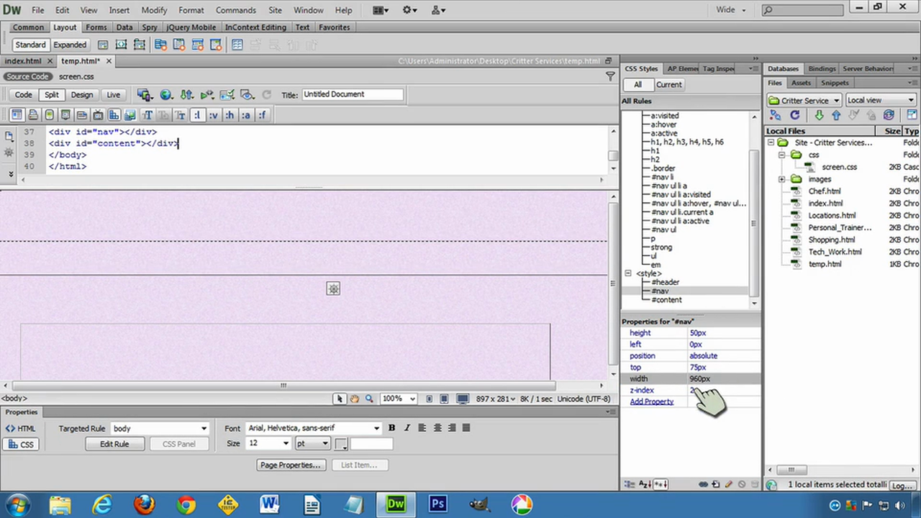Image resolution: width=921 pixels, height=518 pixels.
Task: Click the Put Files arrow in Files panel
Action: click(x=836, y=114)
